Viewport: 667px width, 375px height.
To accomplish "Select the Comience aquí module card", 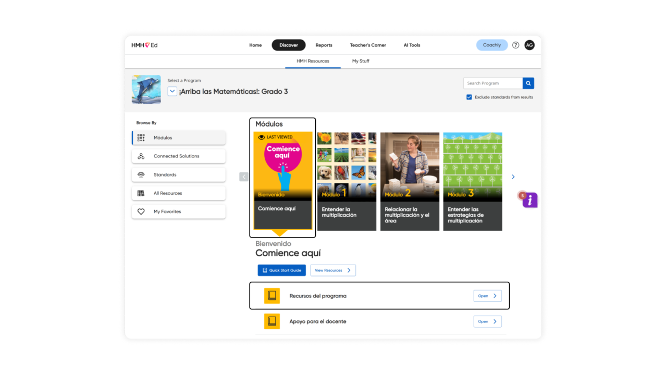I will point(283,181).
